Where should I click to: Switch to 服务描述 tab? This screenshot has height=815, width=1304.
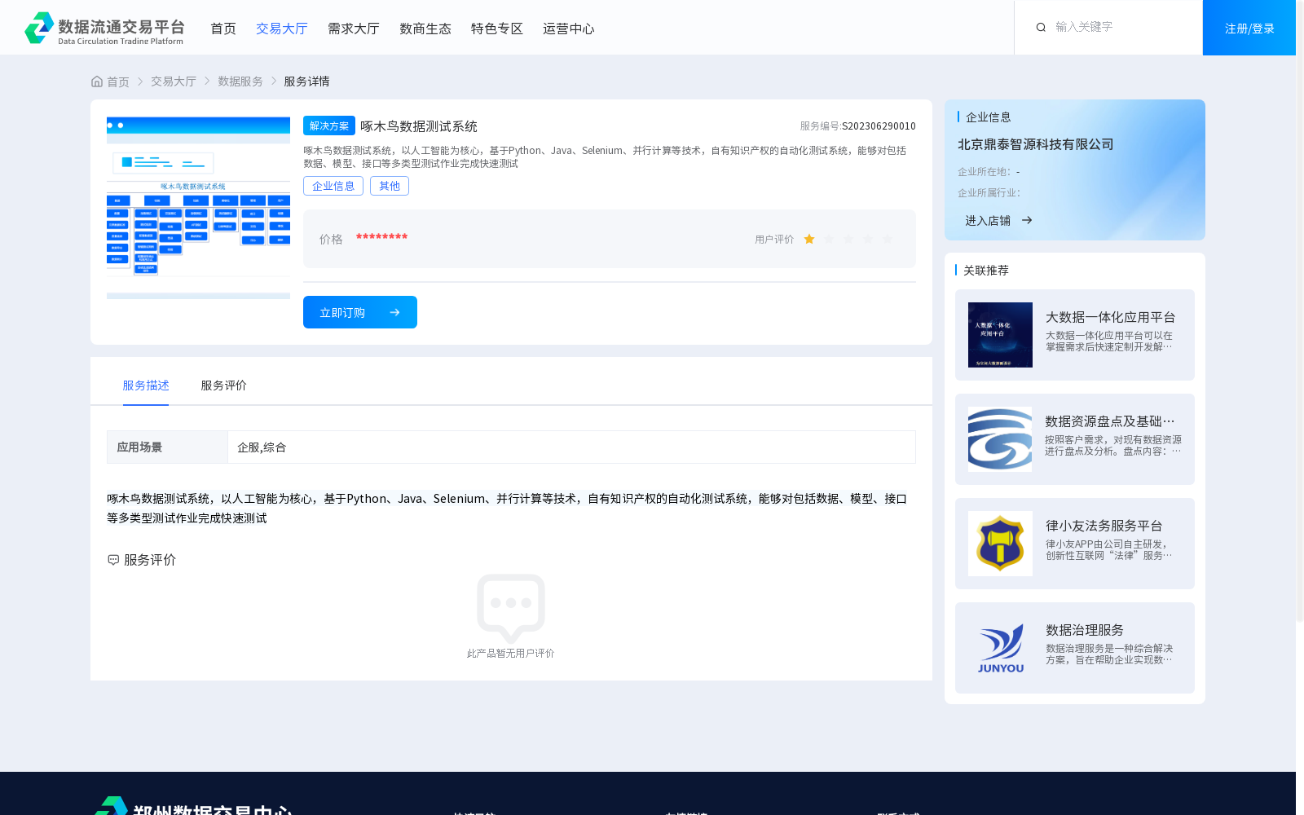(146, 385)
